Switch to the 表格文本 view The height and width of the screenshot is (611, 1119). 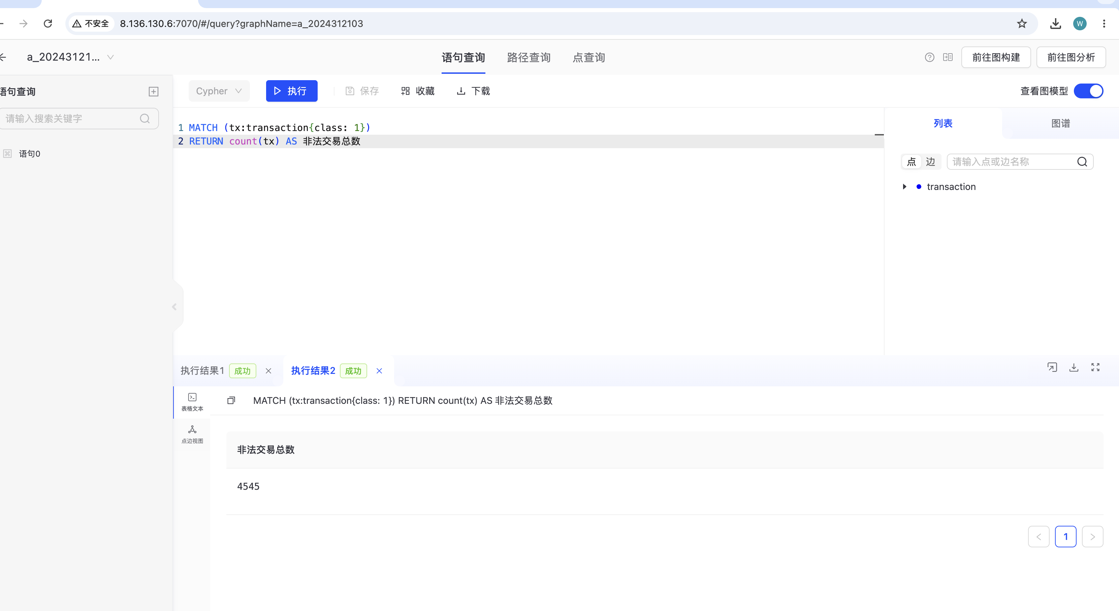[x=192, y=402]
